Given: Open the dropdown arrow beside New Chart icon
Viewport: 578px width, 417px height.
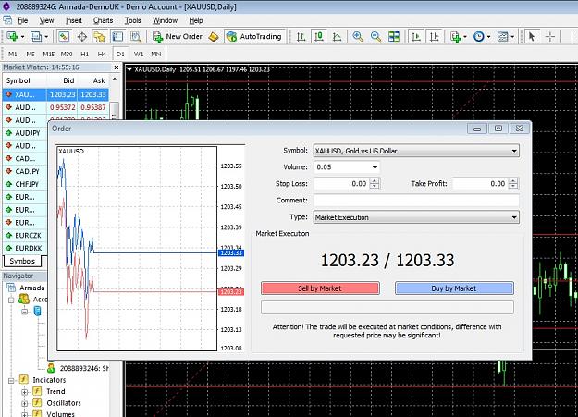Looking at the screenshot, I should (x=22, y=37).
